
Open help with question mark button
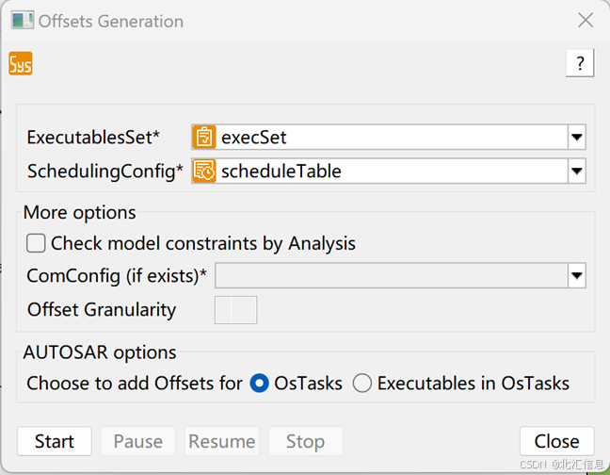coord(580,64)
